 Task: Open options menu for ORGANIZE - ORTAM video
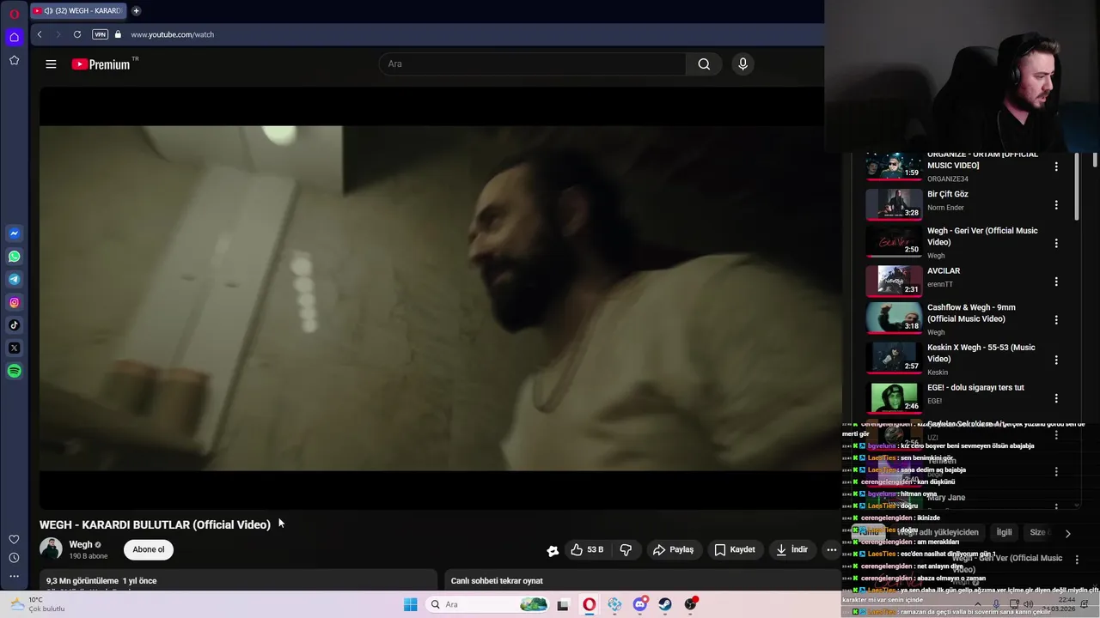click(1056, 167)
